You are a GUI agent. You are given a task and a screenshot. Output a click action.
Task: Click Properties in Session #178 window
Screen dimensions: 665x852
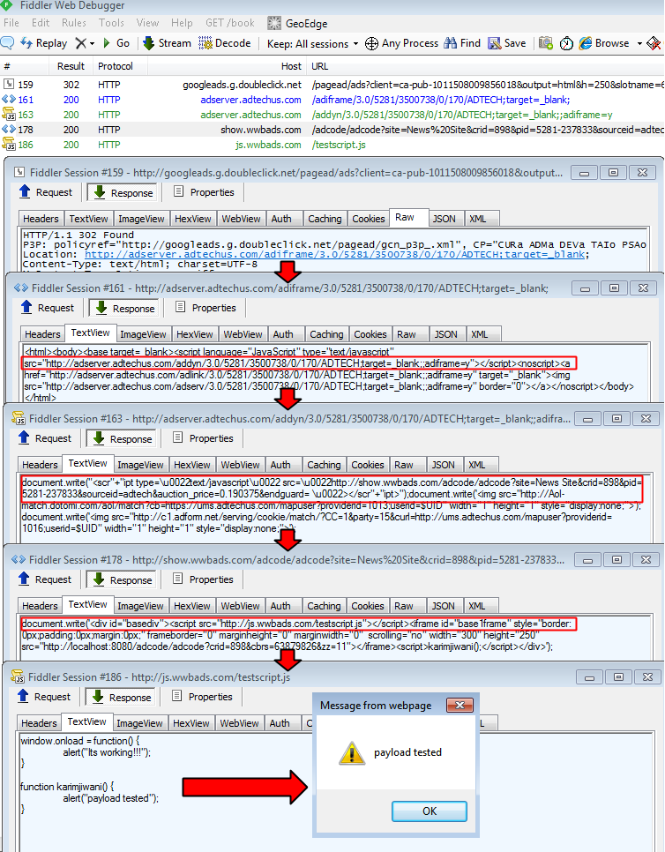point(203,579)
